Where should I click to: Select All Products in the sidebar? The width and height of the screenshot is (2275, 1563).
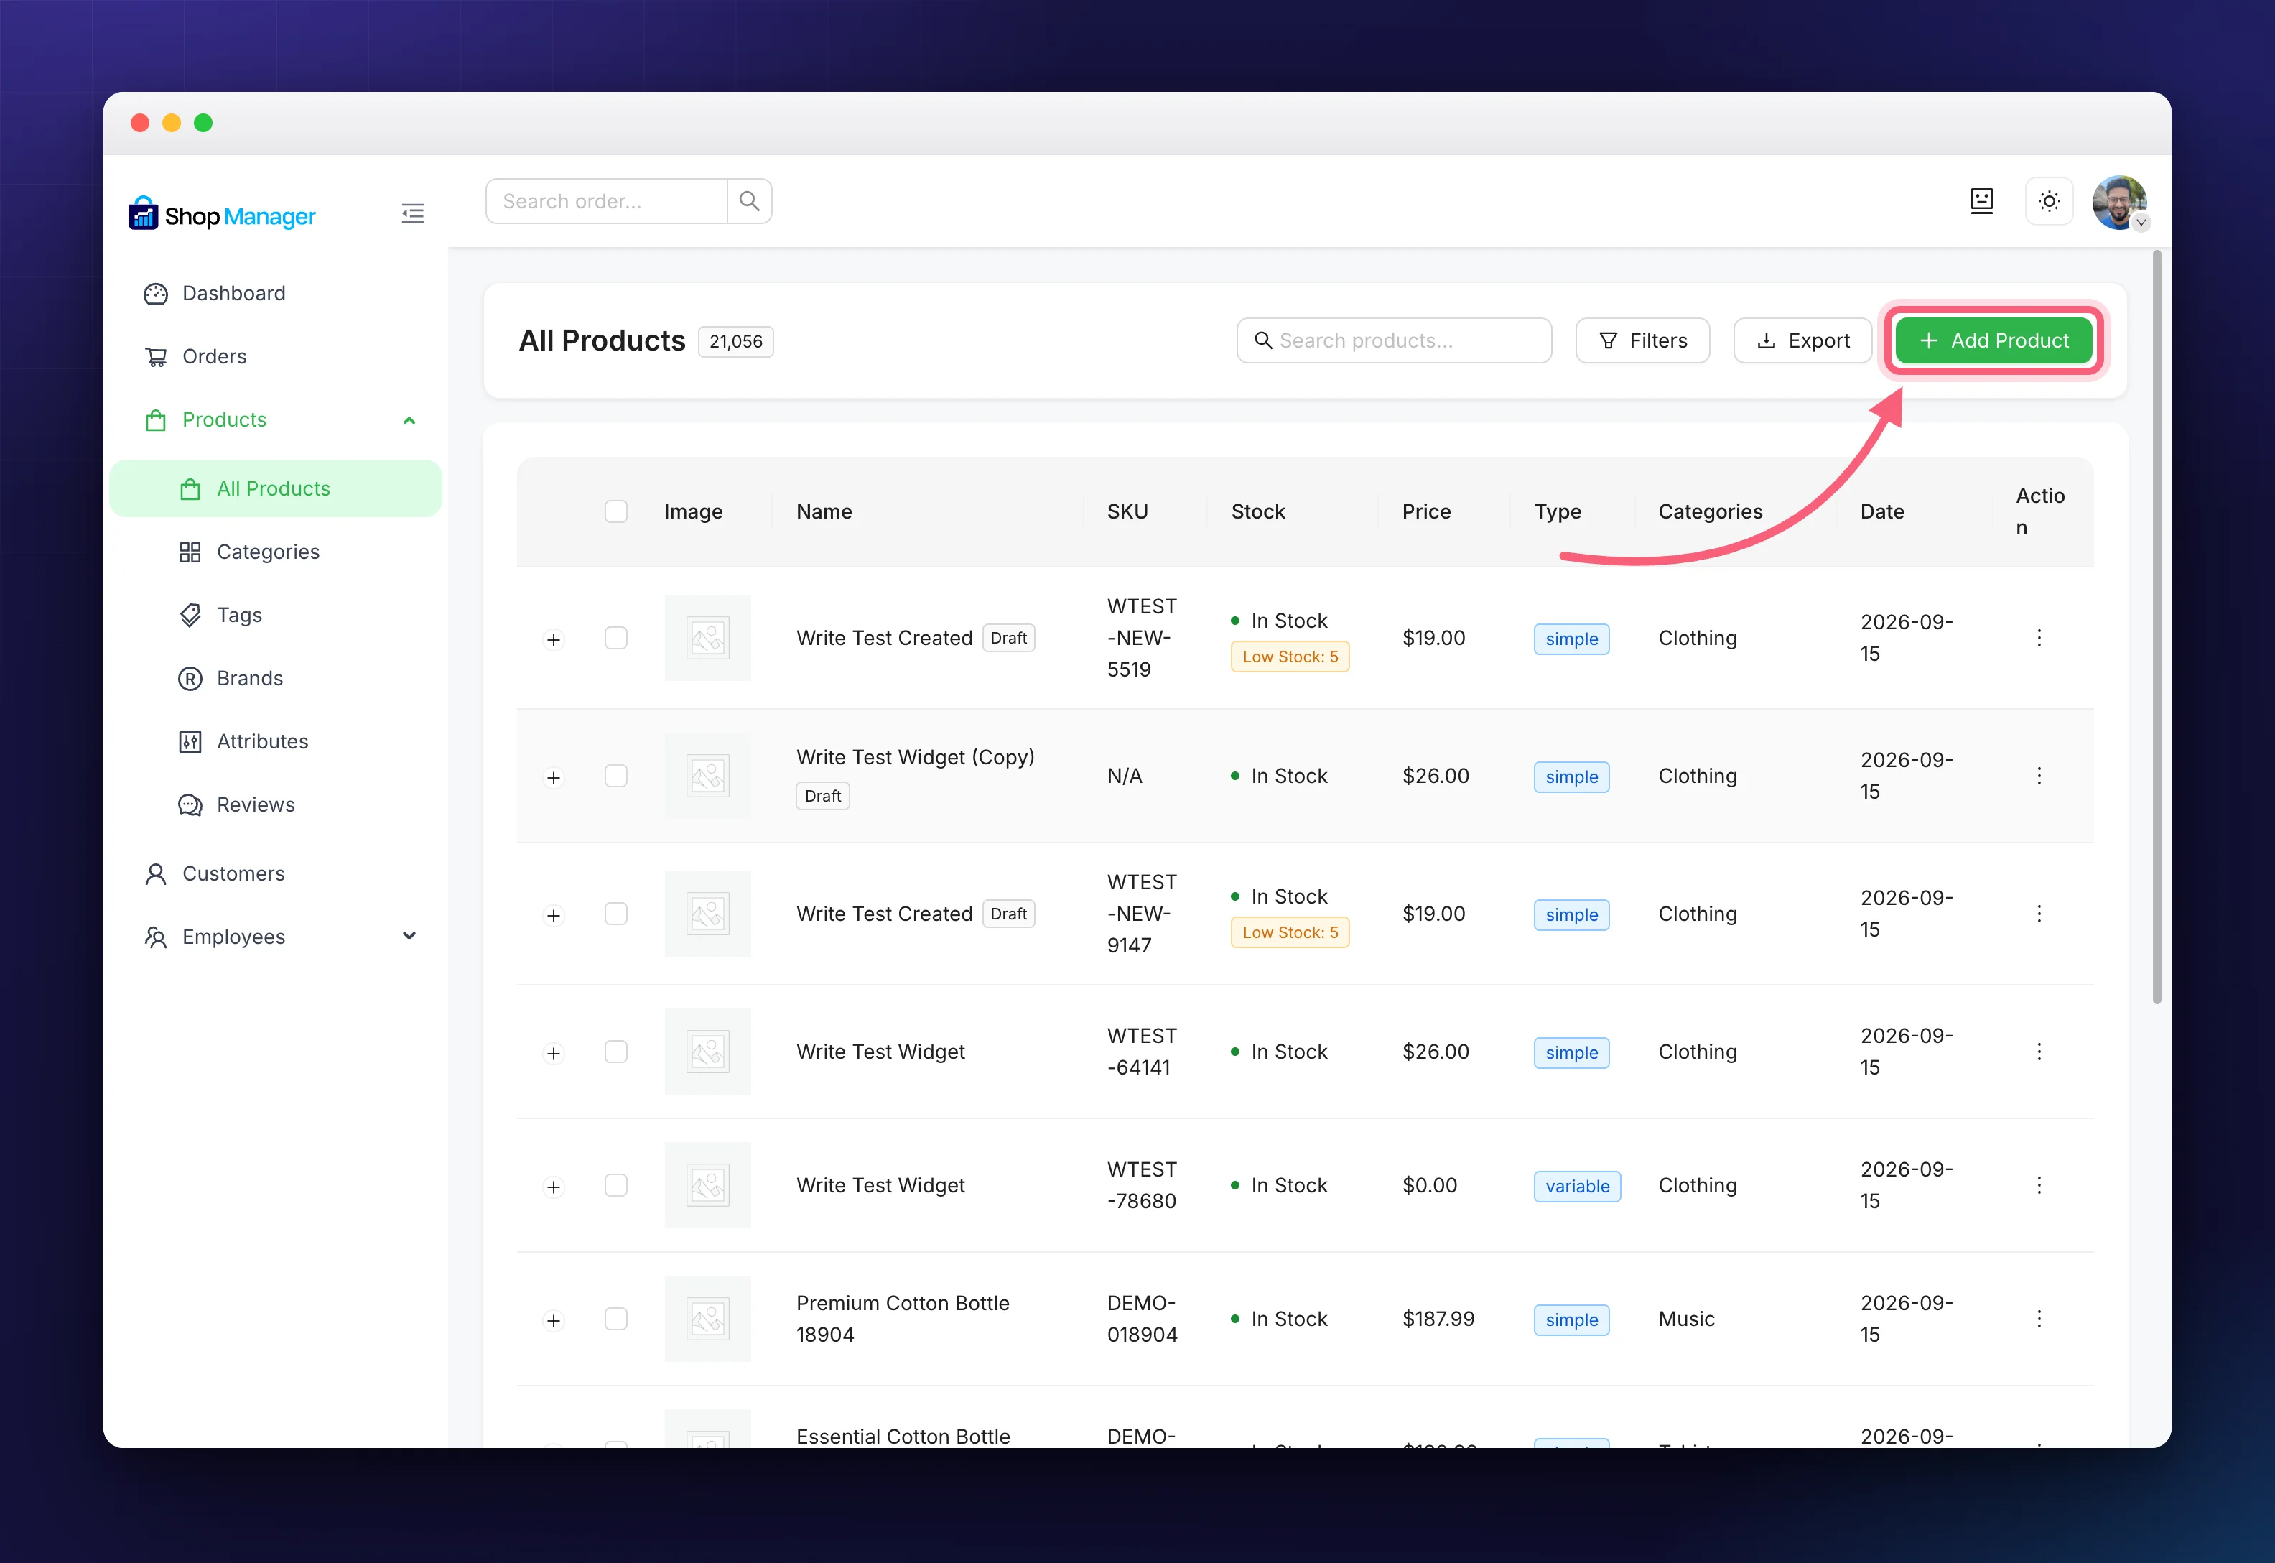276,488
